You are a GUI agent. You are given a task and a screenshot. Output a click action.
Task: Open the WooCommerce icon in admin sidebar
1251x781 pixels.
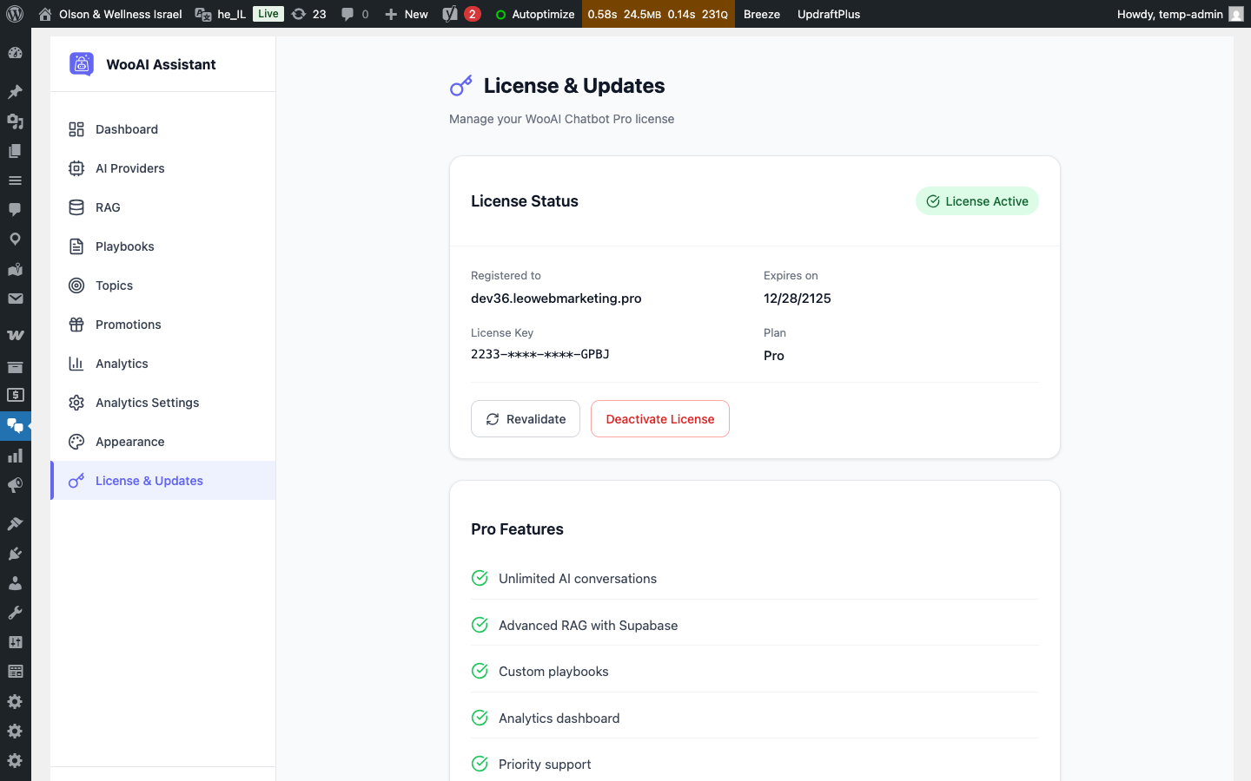point(15,334)
